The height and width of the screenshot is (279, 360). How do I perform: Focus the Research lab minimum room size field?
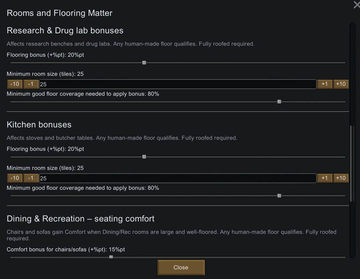click(x=178, y=84)
